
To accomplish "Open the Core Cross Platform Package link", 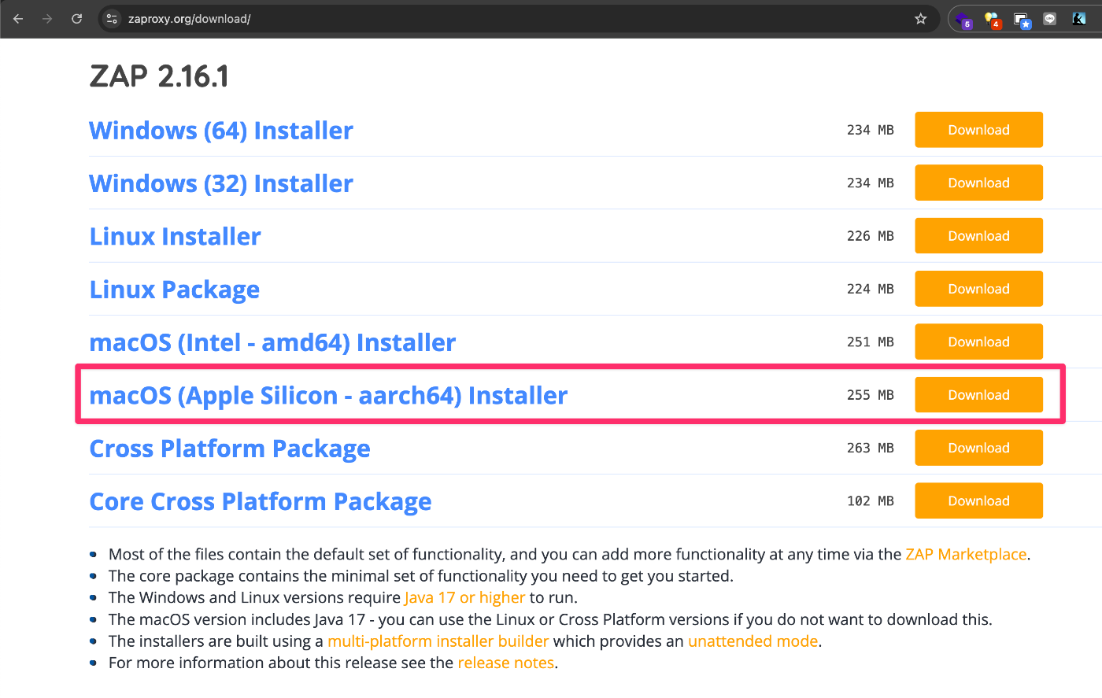I will point(260,501).
